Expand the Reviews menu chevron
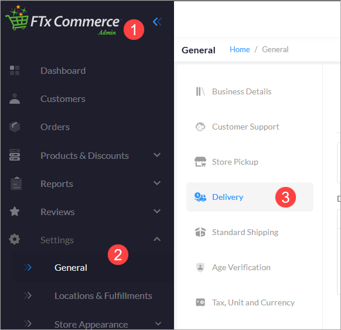 click(x=157, y=211)
